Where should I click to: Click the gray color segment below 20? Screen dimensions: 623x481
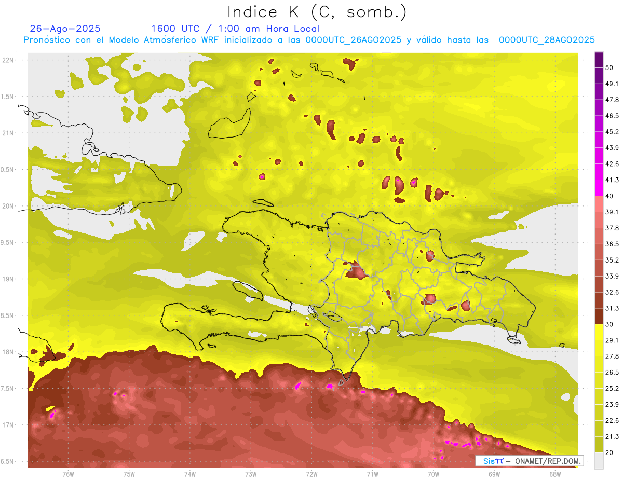[599, 460]
